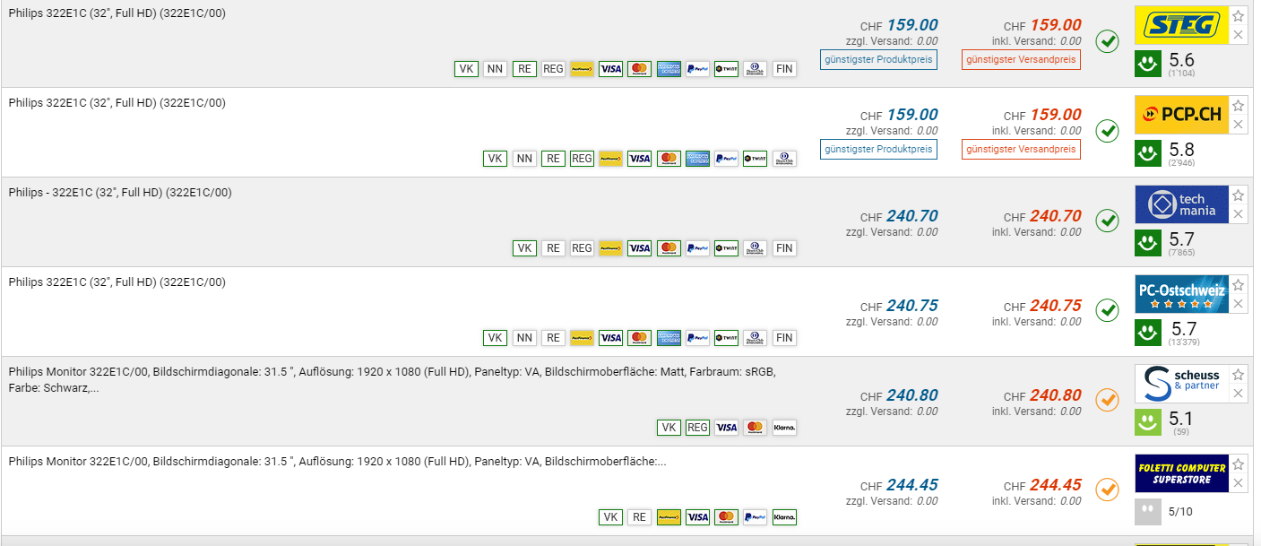The image size is (1261, 546).
Task: Open the CHF 240.70 product price link
Action: pos(911,216)
